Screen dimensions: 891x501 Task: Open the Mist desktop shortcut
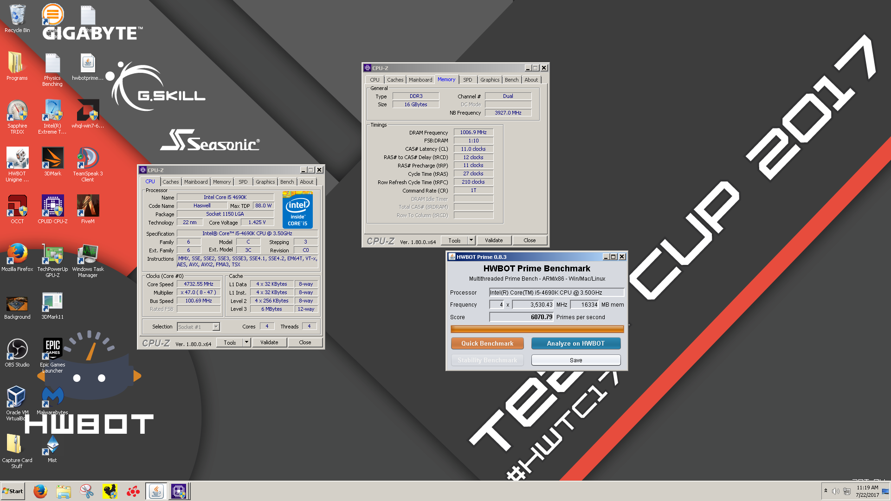tap(52, 449)
